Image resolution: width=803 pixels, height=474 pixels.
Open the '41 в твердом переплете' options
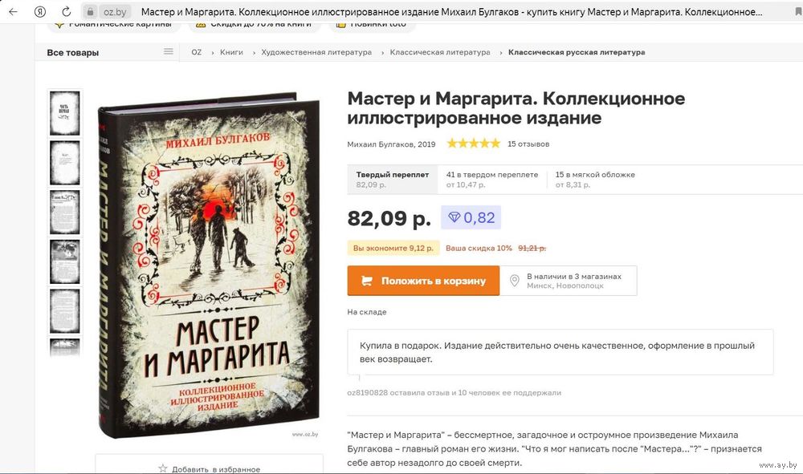click(x=492, y=179)
